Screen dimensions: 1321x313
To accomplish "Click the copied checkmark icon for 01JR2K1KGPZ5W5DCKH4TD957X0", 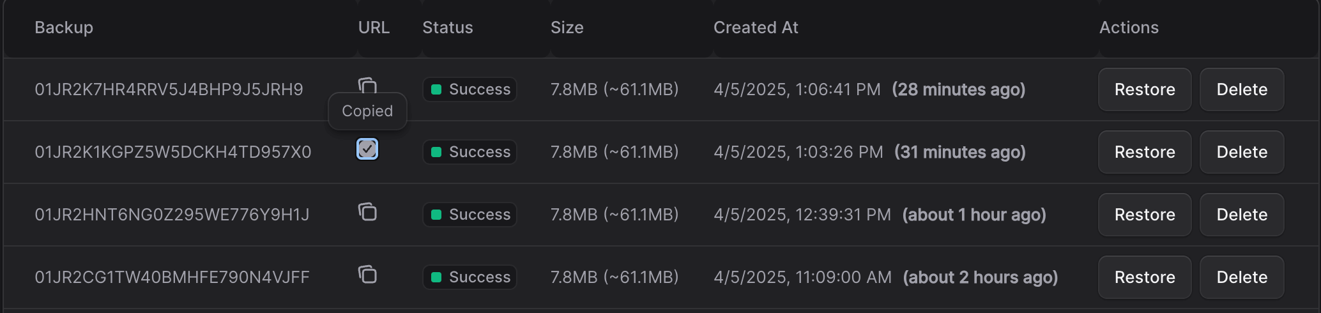I will (x=367, y=149).
